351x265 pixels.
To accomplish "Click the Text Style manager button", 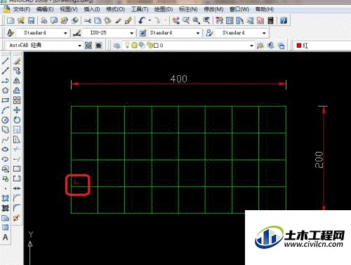I will point(11,33).
